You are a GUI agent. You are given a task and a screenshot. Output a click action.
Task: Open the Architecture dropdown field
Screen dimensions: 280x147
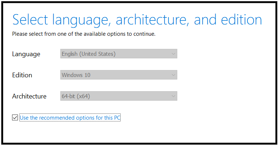[118, 96]
